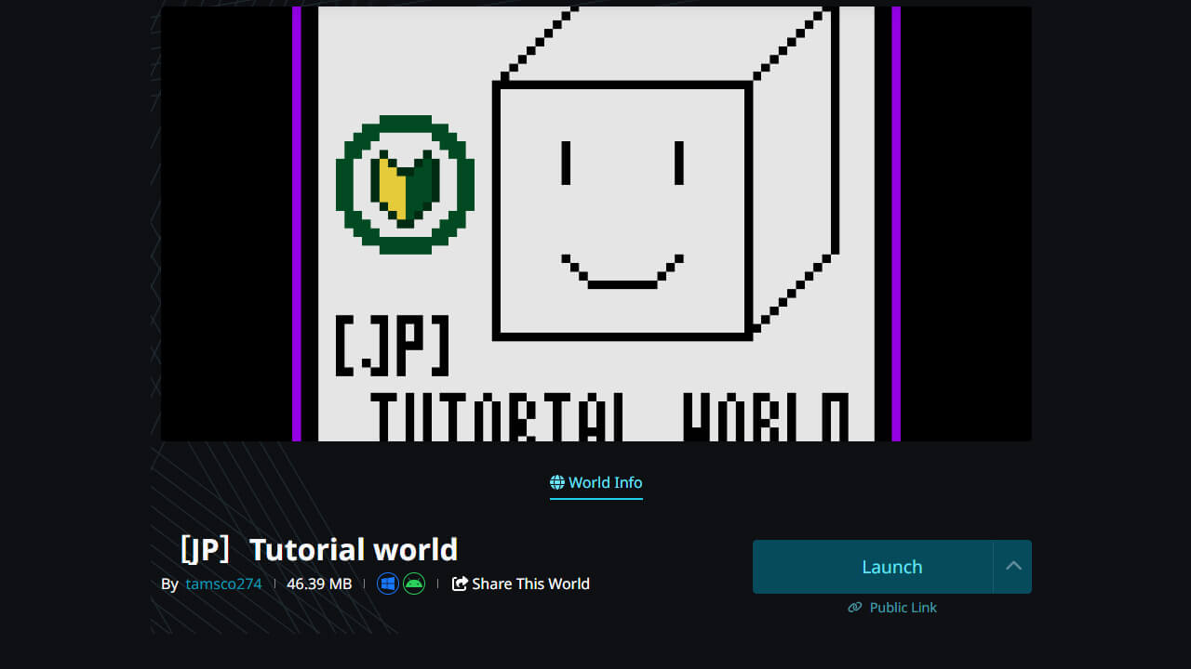Click the world preview image
Viewport: 1191px width, 669px height.
[x=596, y=223]
